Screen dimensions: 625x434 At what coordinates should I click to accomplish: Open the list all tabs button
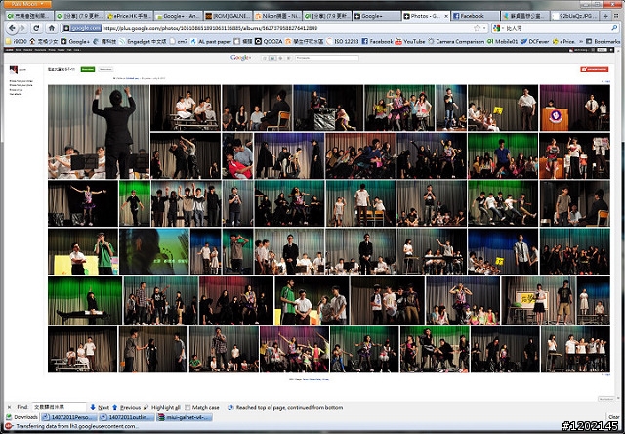click(x=614, y=16)
